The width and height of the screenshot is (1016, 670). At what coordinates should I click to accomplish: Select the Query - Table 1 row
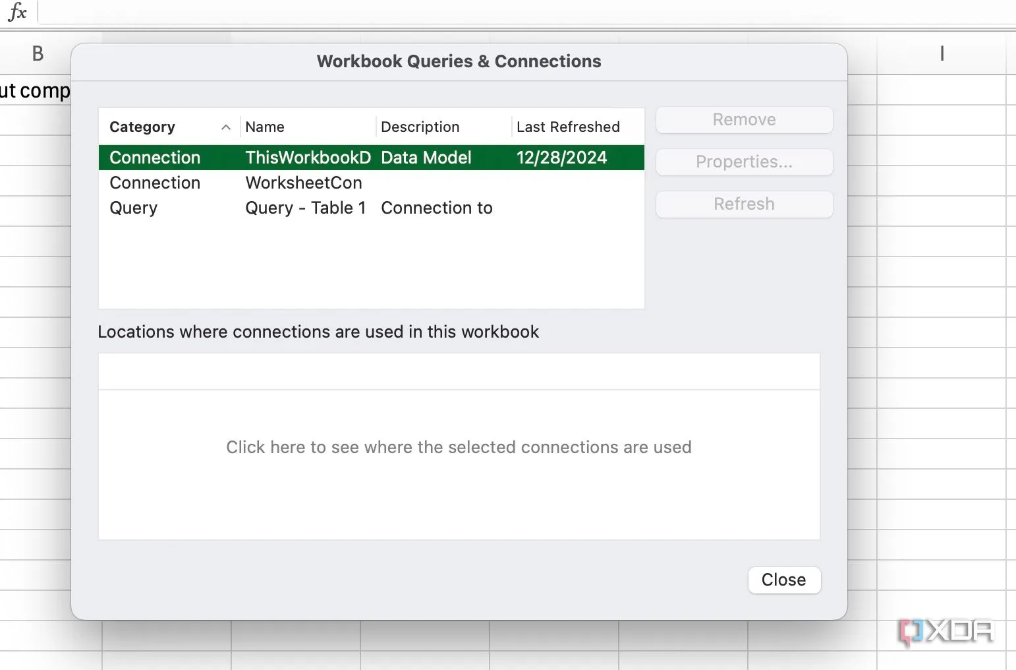point(371,208)
